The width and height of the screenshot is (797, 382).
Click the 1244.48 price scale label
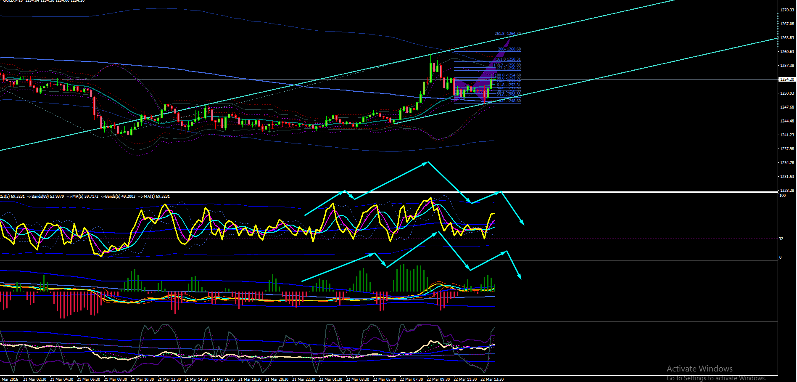(x=787, y=121)
